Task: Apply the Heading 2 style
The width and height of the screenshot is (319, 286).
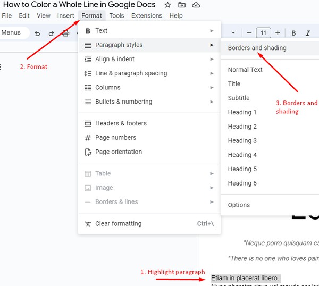Action: pyautogui.click(x=270, y=127)
